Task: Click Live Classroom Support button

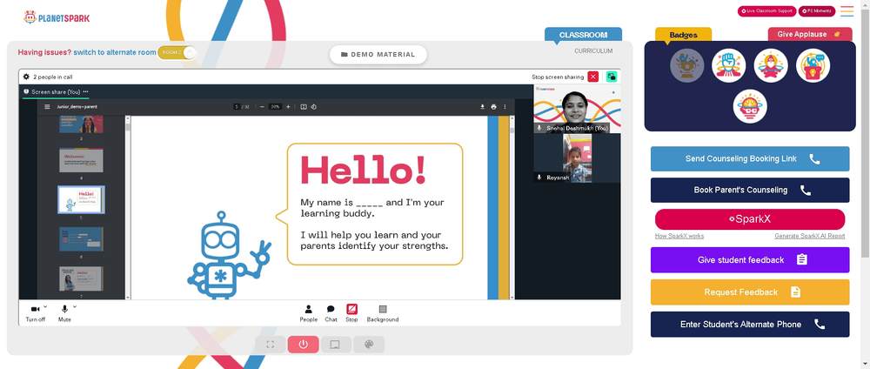Action: click(x=766, y=11)
